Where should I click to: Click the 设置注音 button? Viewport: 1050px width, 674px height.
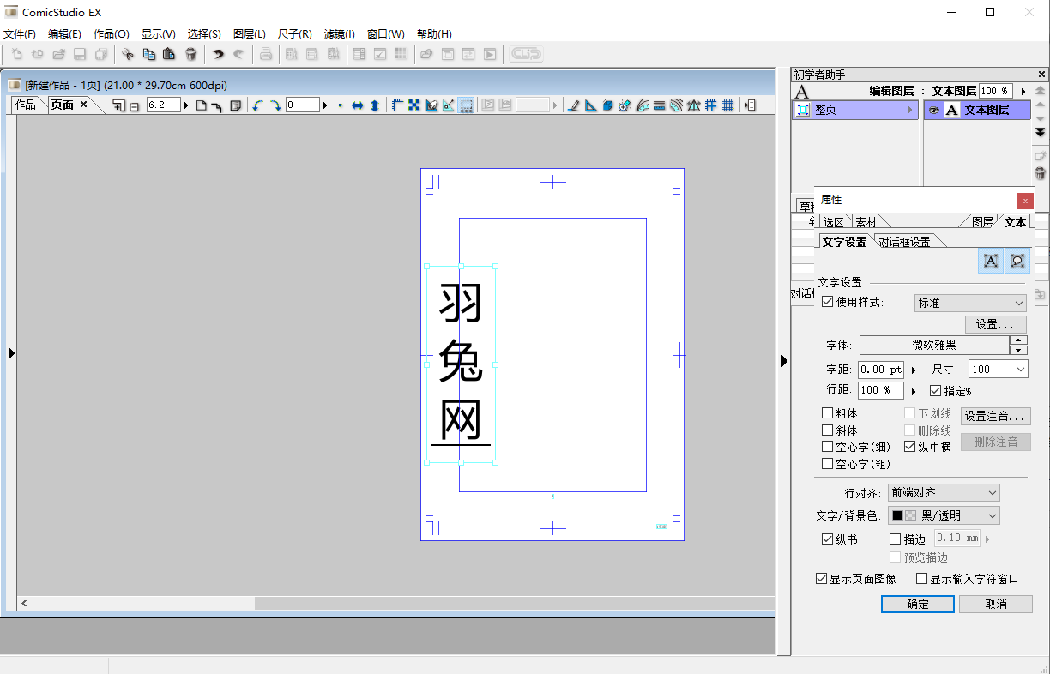[995, 417]
